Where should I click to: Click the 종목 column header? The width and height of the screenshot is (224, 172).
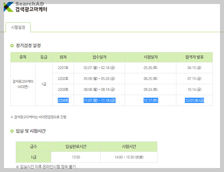coord(23,57)
